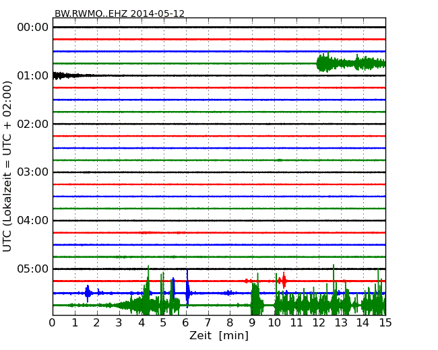Click the Zeit [min] axis label

tap(219, 335)
